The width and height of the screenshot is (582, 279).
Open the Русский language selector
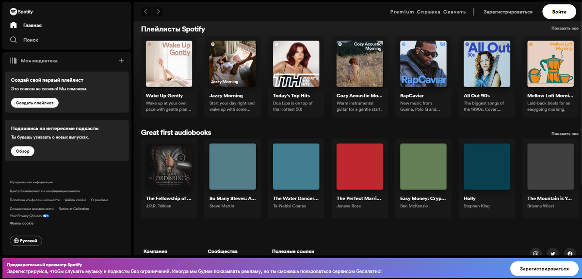click(26, 241)
